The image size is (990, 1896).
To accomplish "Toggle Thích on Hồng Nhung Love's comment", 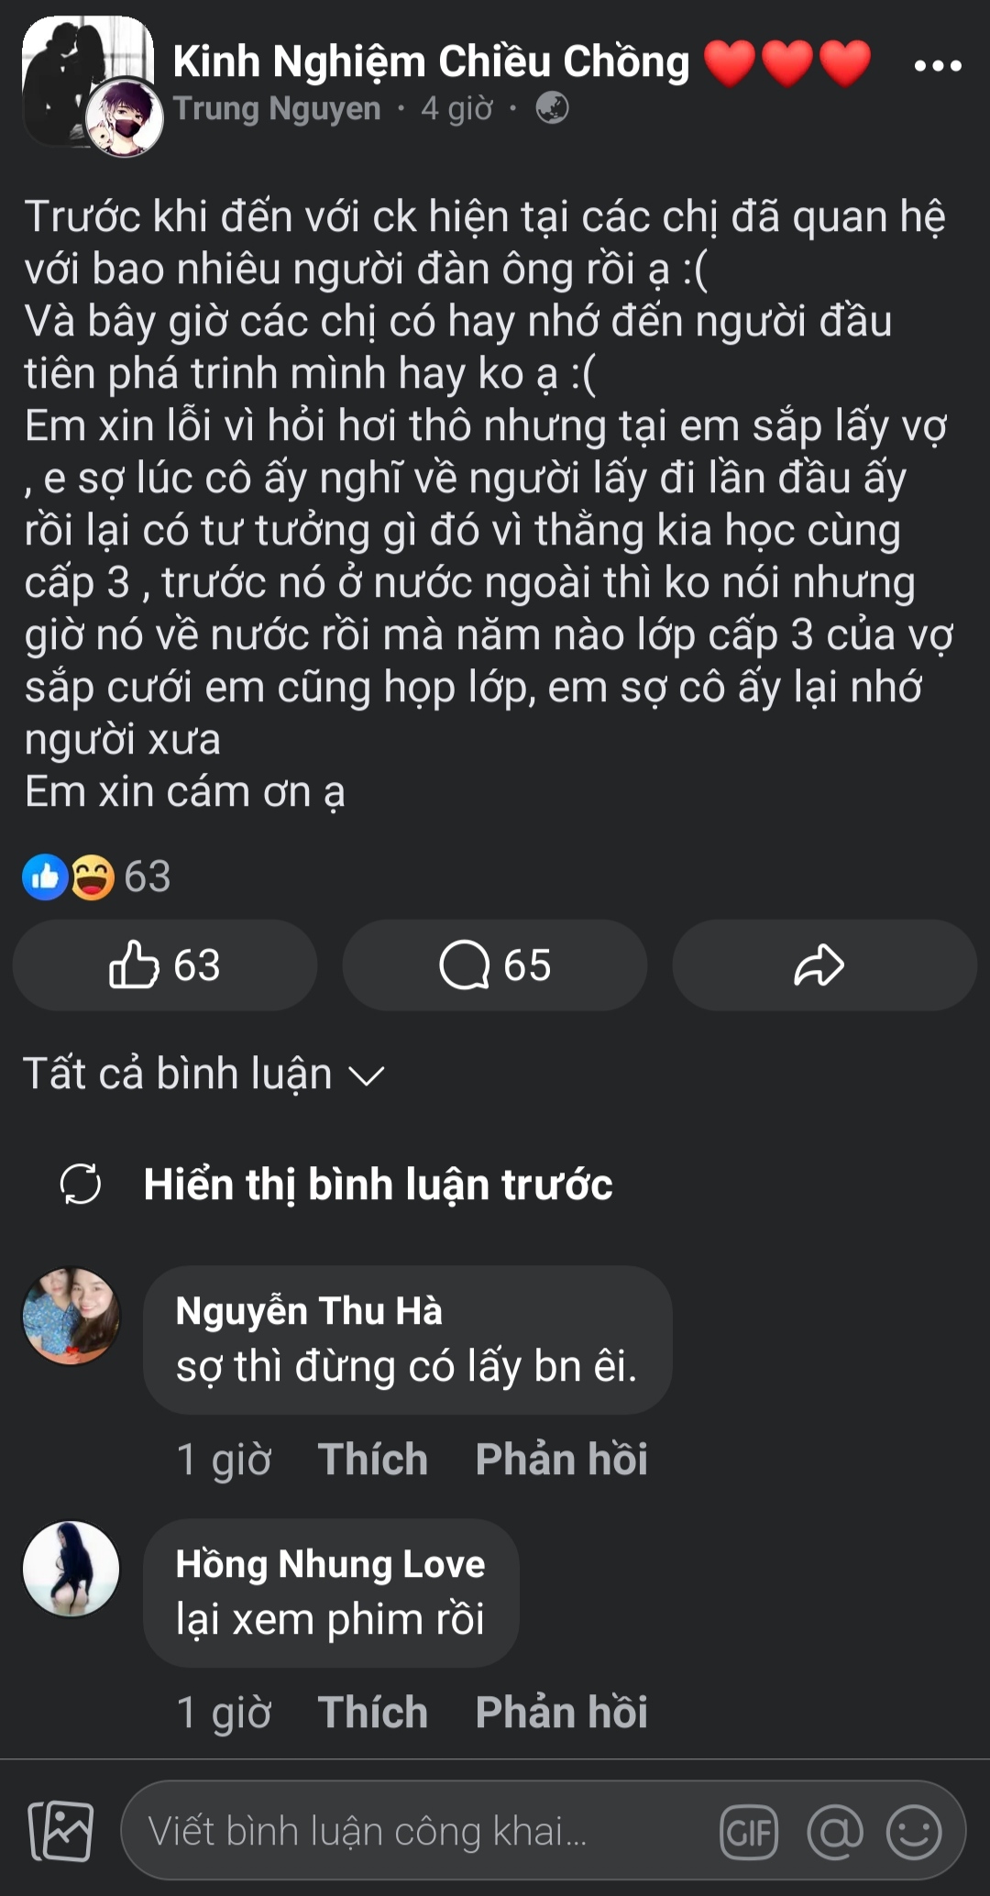I will click(x=372, y=1712).
